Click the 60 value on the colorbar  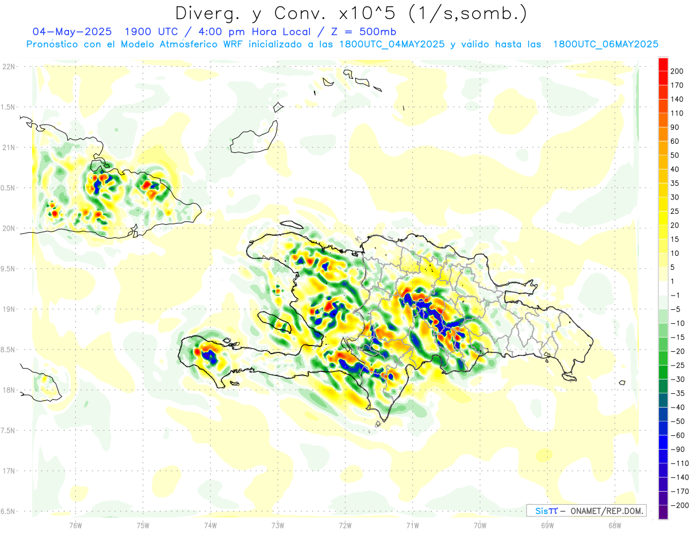pyautogui.click(x=675, y=141)
